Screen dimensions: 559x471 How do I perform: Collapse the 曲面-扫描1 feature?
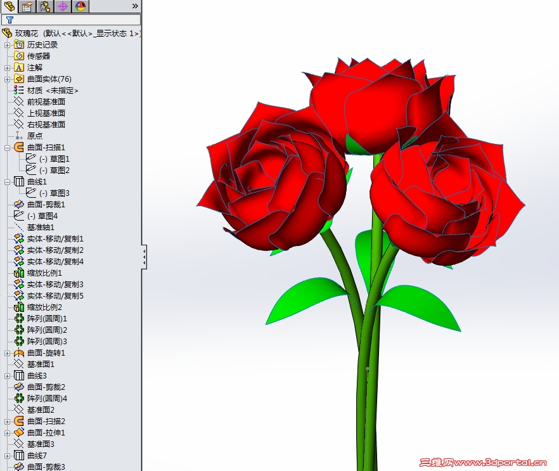(x=7, y=148)
